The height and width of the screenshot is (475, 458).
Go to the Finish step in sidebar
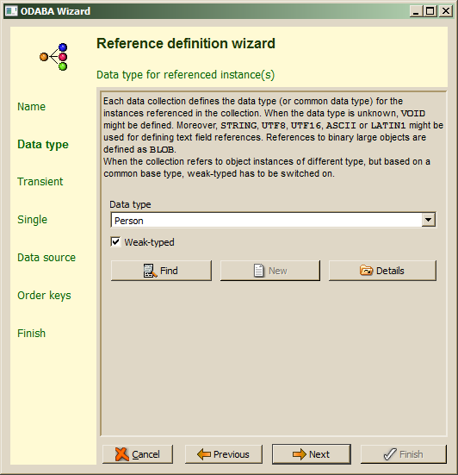[32, 334]
